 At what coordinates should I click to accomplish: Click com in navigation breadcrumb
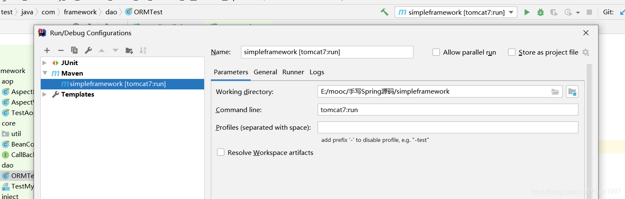click(48, 12)
